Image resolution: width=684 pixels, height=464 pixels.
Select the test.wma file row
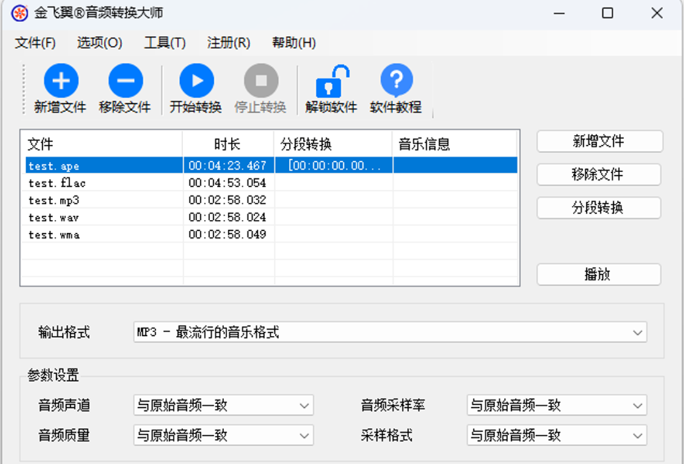271,234
